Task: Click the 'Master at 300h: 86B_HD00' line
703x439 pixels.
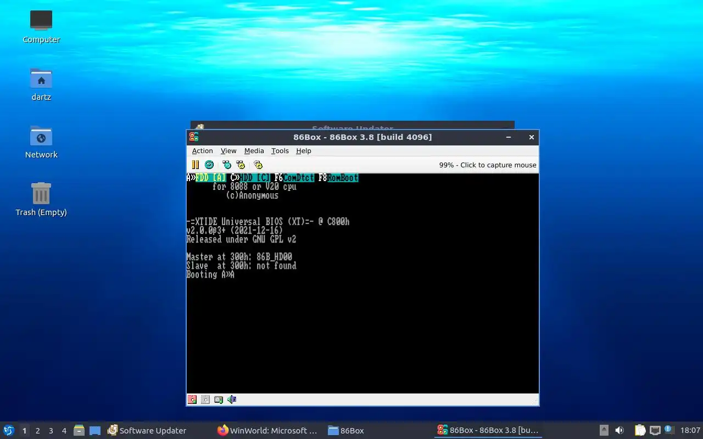Action: point(239,257)
